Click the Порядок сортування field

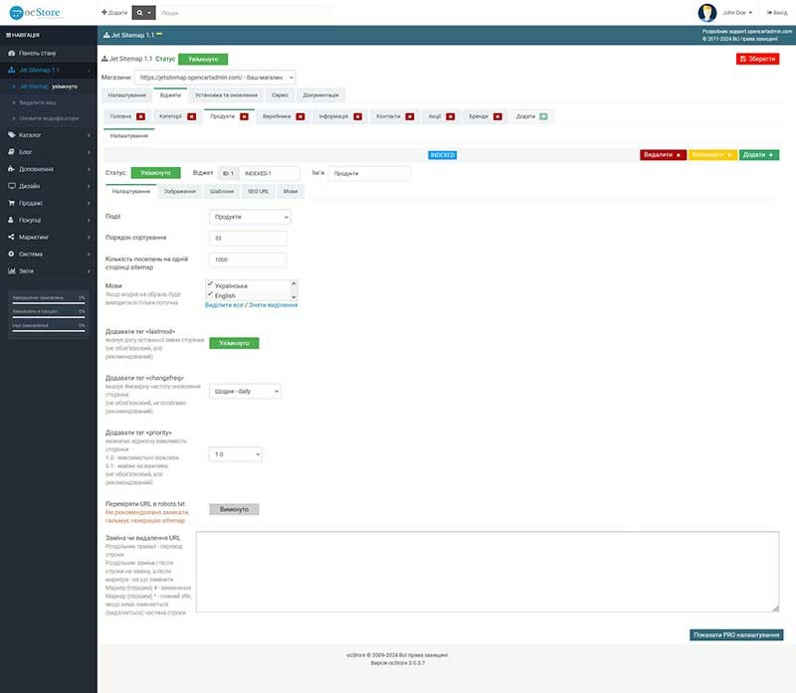pos(248,239)
